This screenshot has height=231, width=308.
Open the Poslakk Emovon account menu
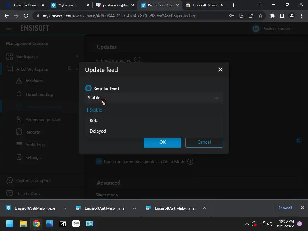(x=279, y=29)
